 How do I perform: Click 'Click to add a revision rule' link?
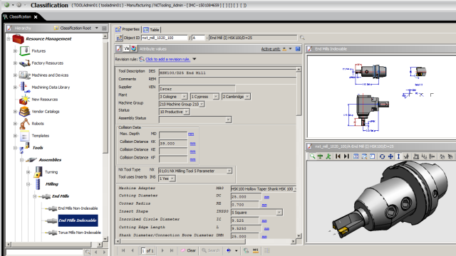(168, 59)
